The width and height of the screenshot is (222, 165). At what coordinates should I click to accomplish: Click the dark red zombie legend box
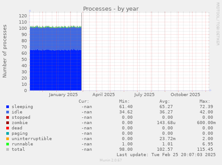tap(8, 123)
